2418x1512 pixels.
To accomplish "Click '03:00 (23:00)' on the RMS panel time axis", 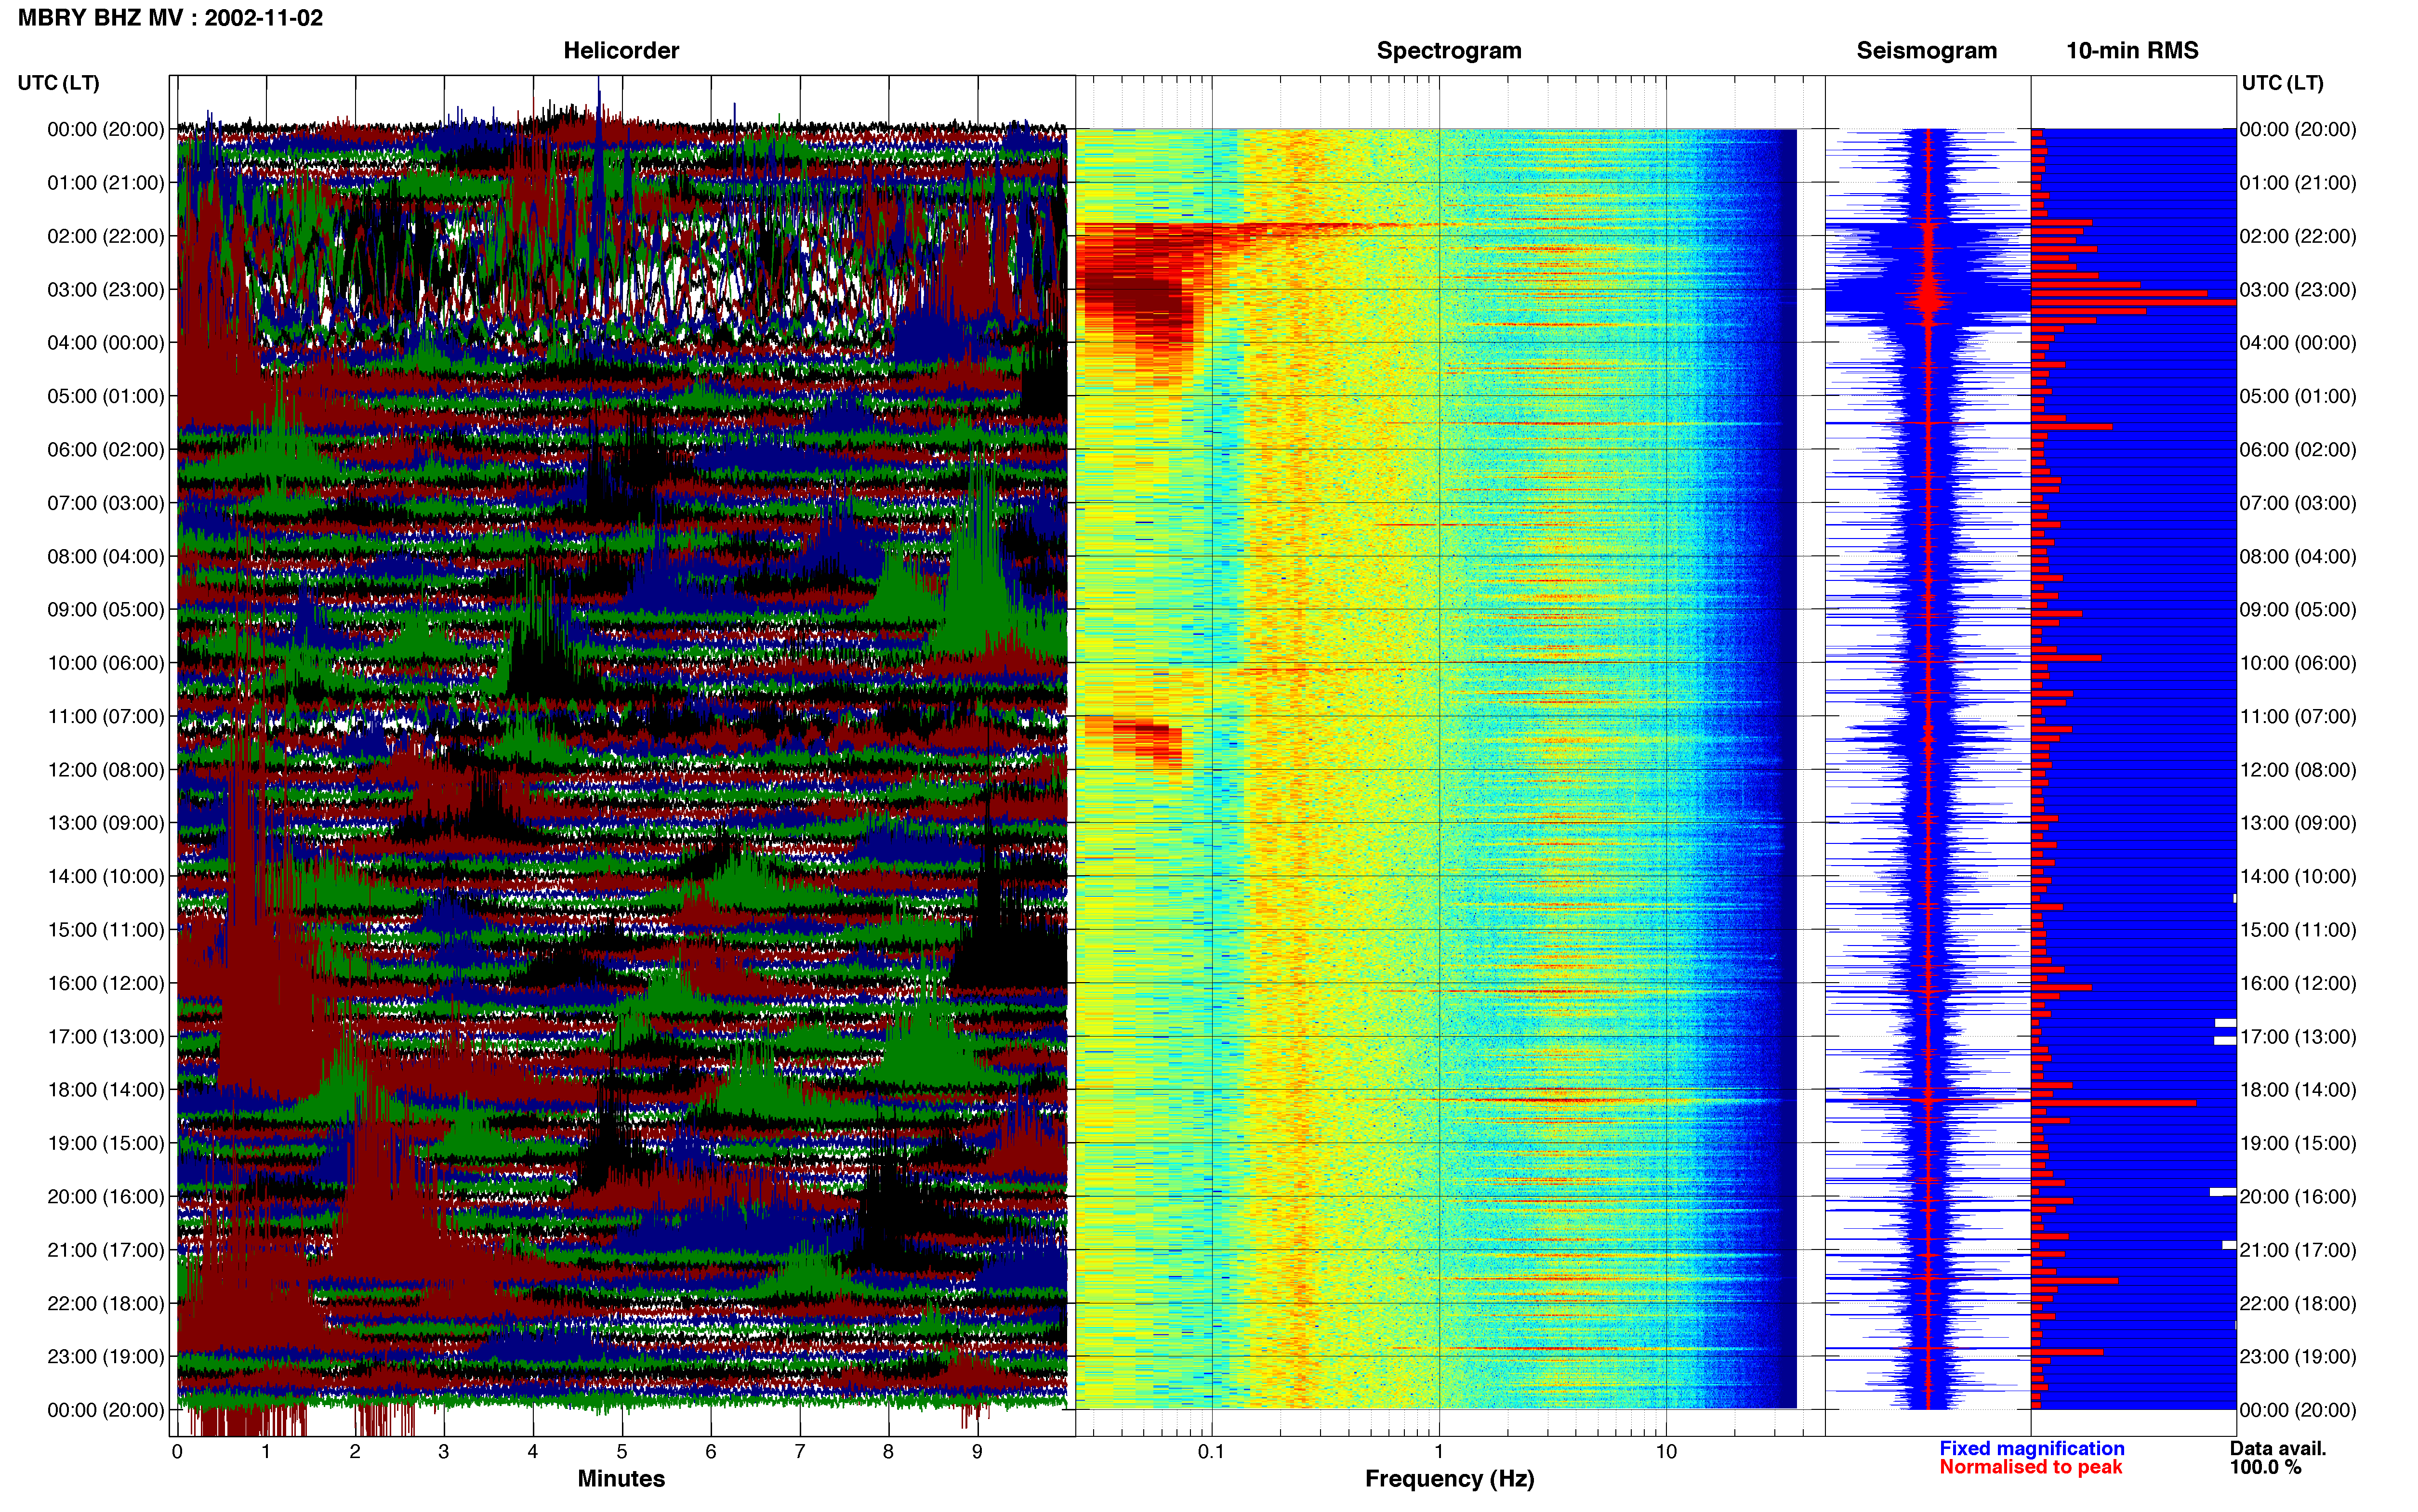I will coord(2298,290).
